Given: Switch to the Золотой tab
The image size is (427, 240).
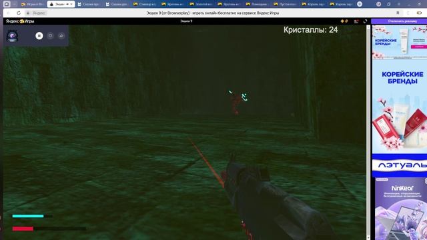Looking at the screenshot, I should 201,4.
